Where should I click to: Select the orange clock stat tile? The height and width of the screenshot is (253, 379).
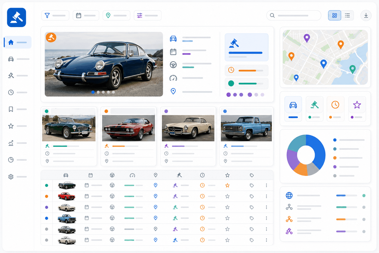[335, 109]
